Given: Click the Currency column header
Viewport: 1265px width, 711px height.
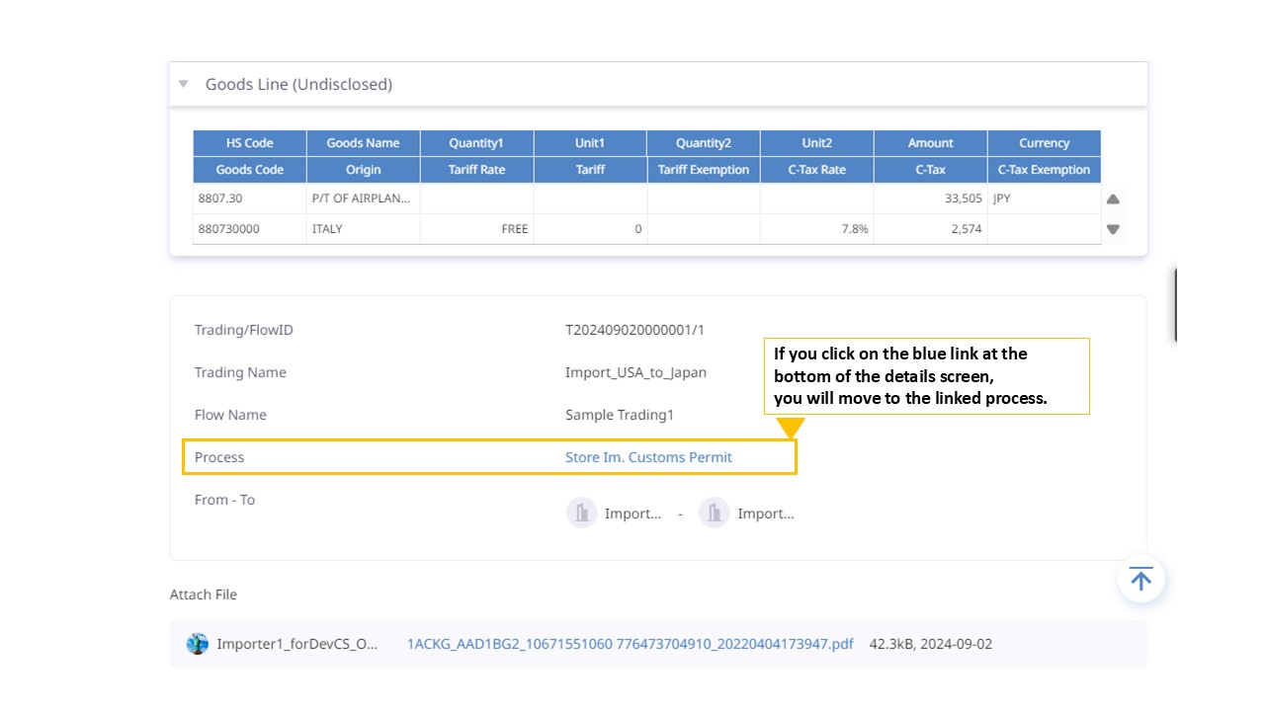Looking at the screenshot, I should pyautogui.click(x=1045, y=143).
